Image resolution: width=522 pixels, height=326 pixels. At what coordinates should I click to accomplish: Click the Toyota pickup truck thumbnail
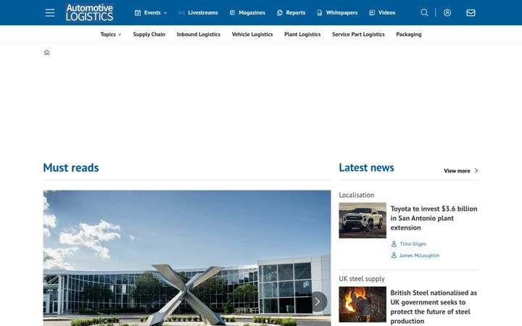[x=362, y=220]
